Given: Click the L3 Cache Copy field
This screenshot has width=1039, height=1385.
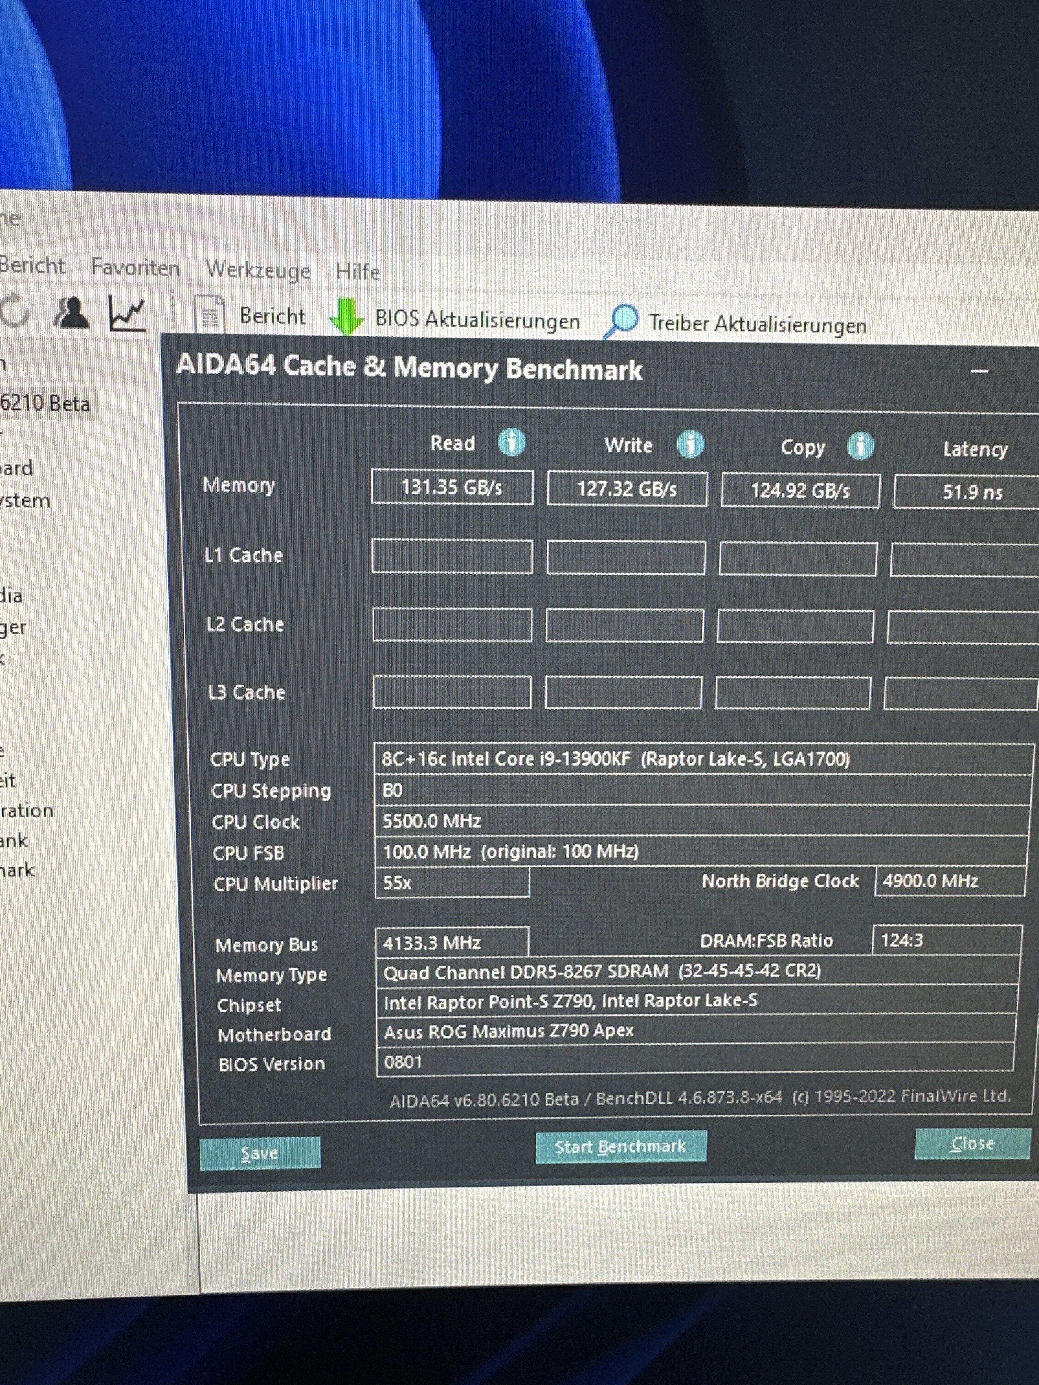Looking at the screenshot, I should click(x=793, y=692).
